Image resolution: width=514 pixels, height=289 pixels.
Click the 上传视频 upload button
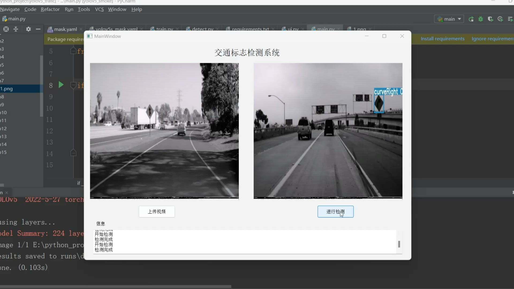(x=157, y=211)
